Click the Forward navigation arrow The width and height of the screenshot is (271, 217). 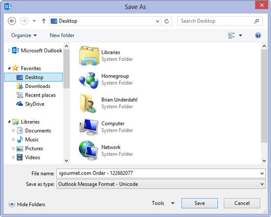pos(24,21)
